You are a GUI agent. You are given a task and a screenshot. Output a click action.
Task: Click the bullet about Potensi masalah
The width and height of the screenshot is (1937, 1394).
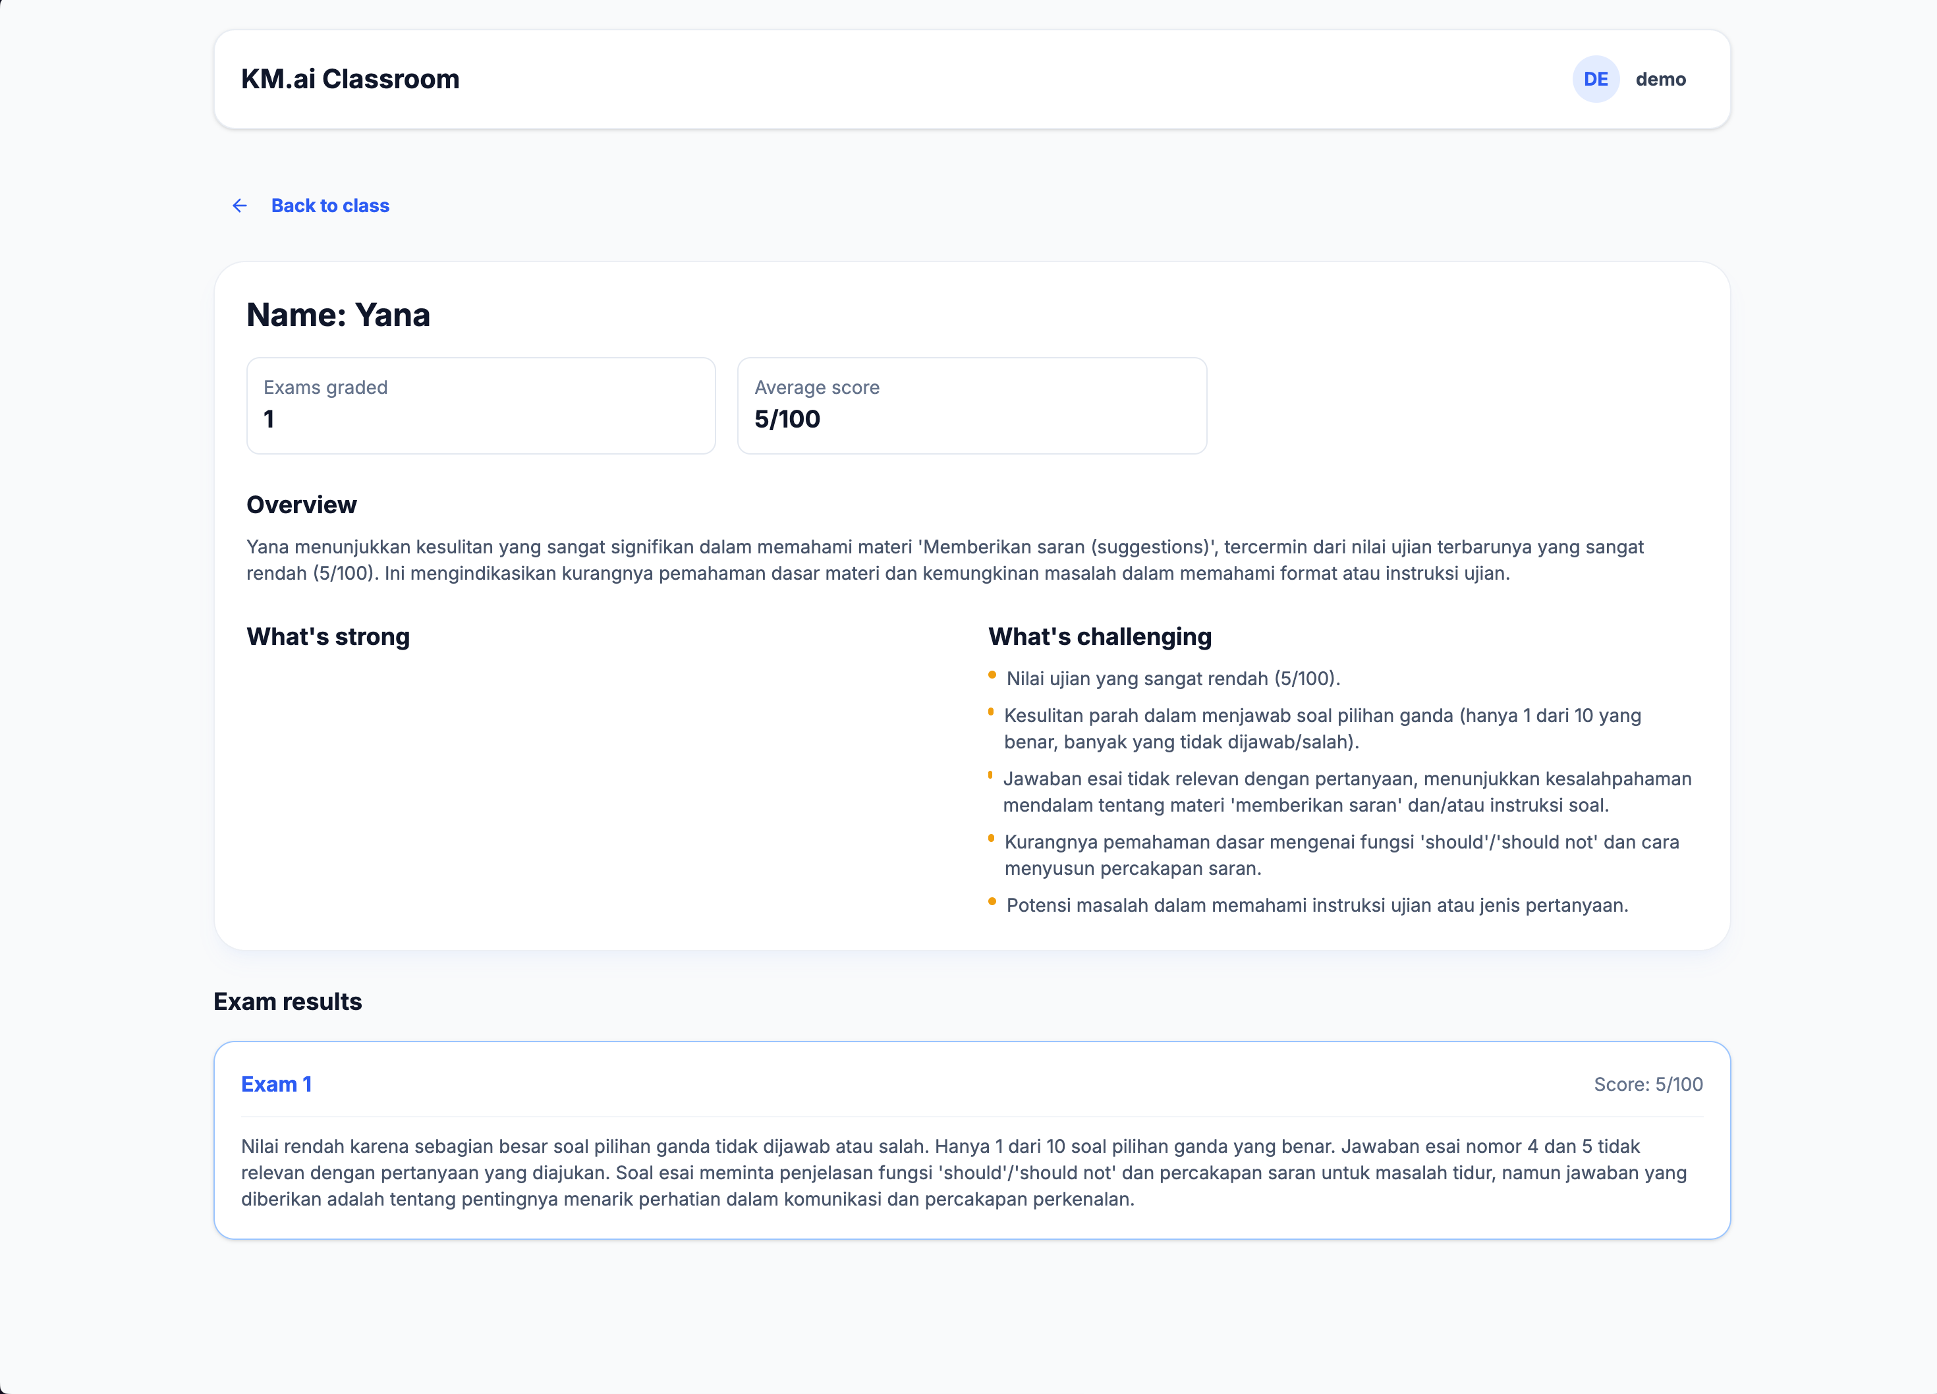tap(1316, 905)
